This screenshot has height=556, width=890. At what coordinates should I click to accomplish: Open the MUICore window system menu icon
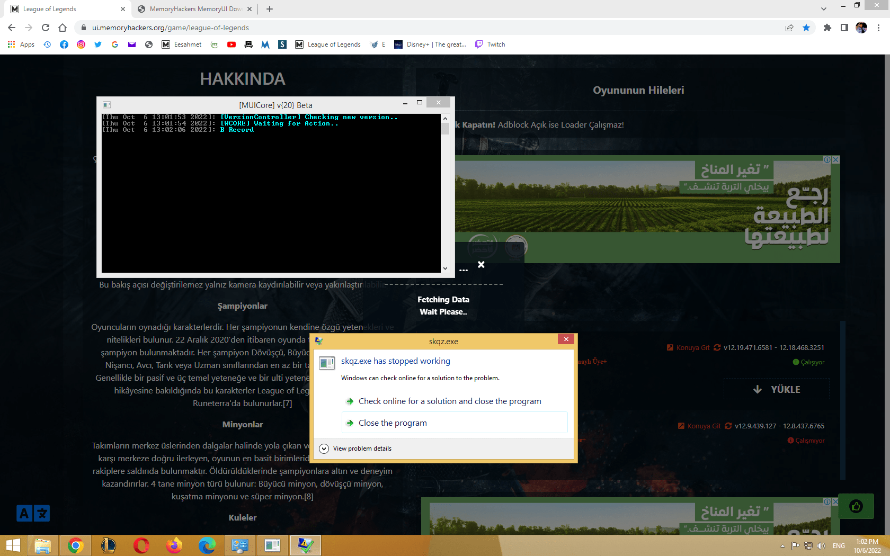(106, 105)
